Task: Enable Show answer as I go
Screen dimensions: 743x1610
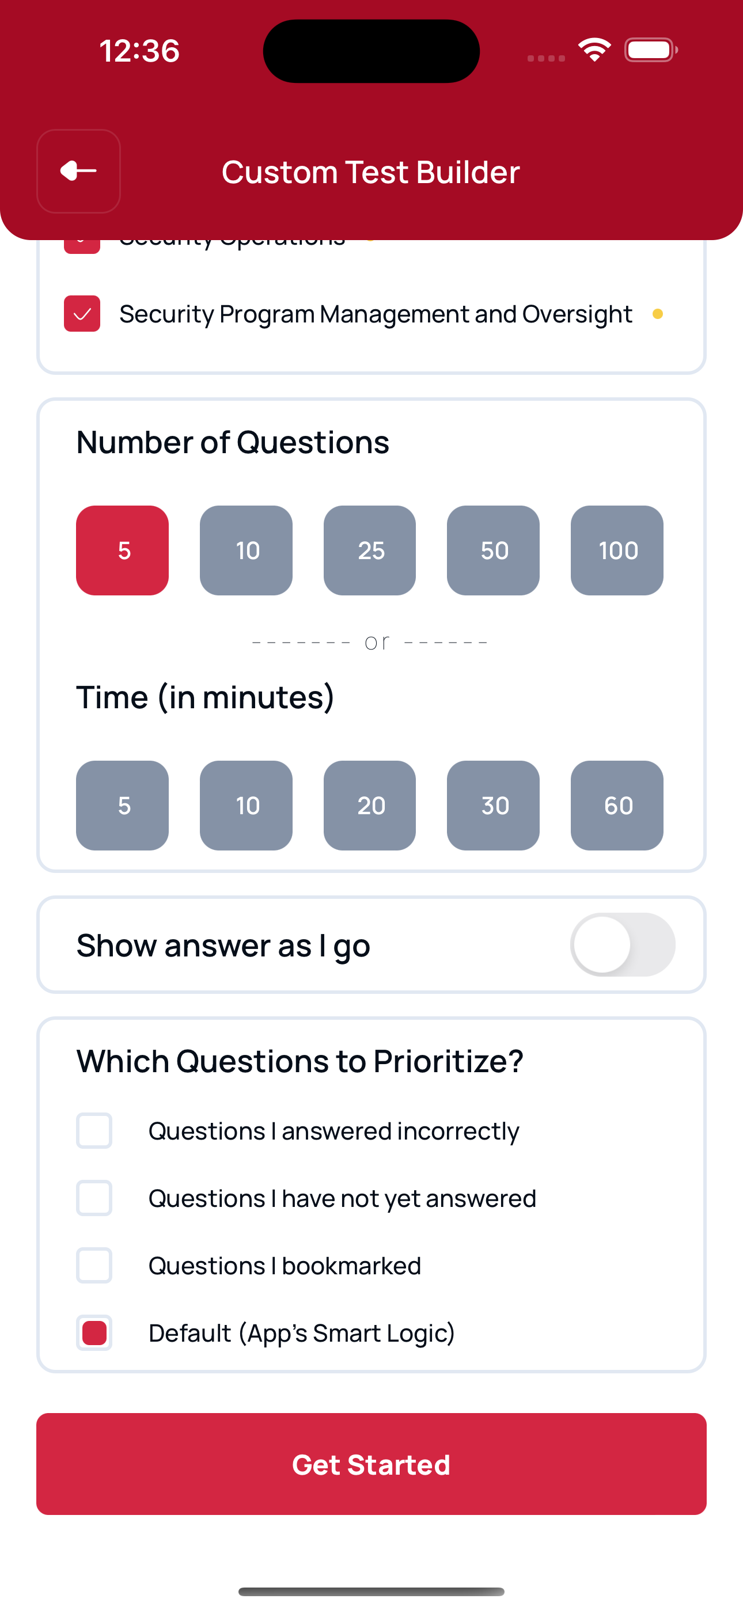Action: pyautogui.click(x=622, y=945)
